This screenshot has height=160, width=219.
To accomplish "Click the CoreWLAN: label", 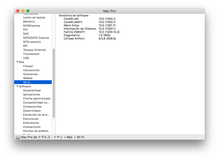I will tap(71, 19).
